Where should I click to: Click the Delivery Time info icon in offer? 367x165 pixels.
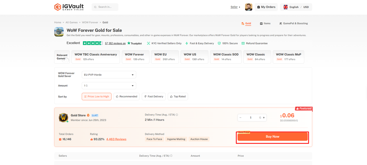point(177,115)
